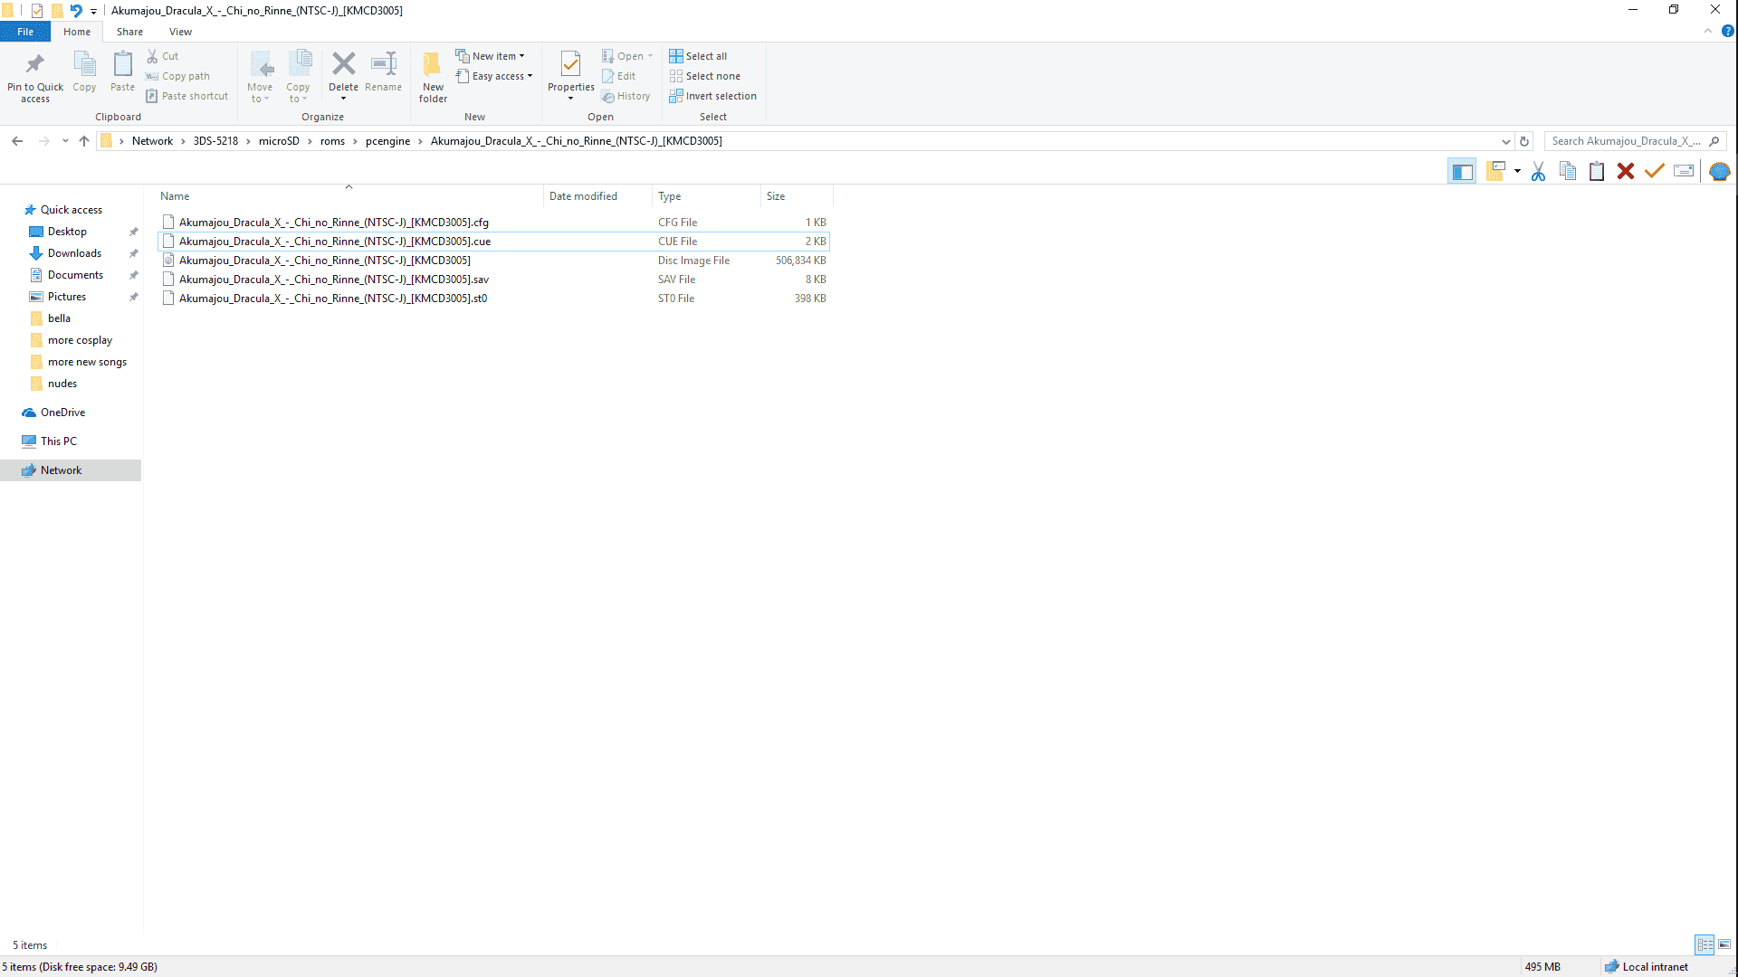Open the New item dropdown
The image size is (1738, 977).
[490, 56]
